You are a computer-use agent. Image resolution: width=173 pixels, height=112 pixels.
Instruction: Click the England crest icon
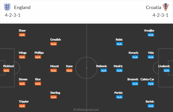pyautogui.click(x=8, y=7)
